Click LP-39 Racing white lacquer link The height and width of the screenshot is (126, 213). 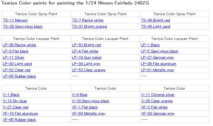19,45
